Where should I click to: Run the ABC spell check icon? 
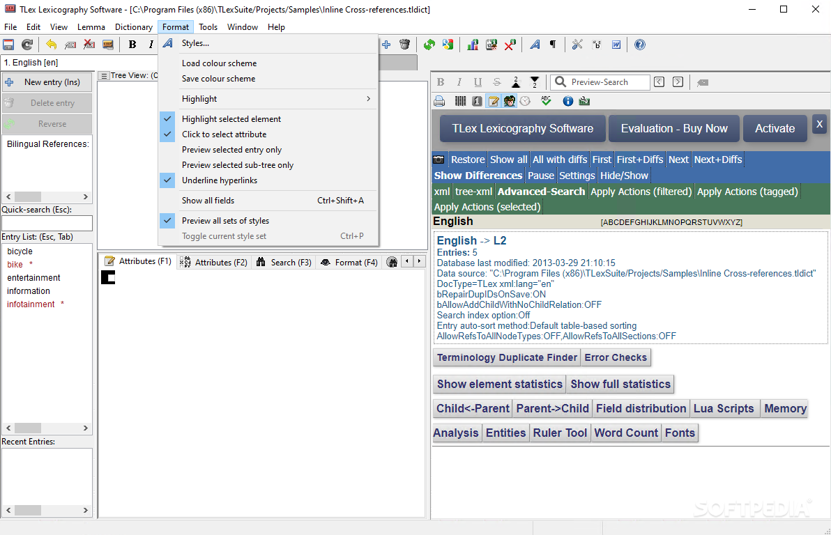[x=547, y=100]
